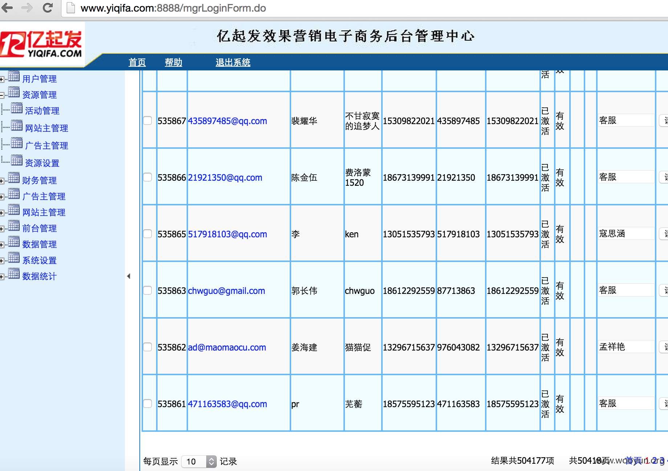Check the box for row 535861
The image size is (668, 471).
pyautogui.click(x=147, y=404)
